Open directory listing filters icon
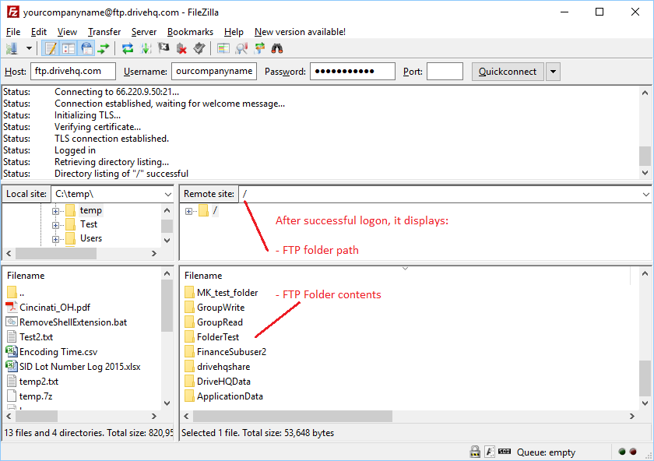 pyautogui.click(x=223, y=48)
